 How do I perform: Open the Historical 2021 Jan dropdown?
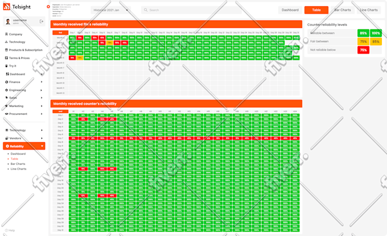tap(111, 10)
